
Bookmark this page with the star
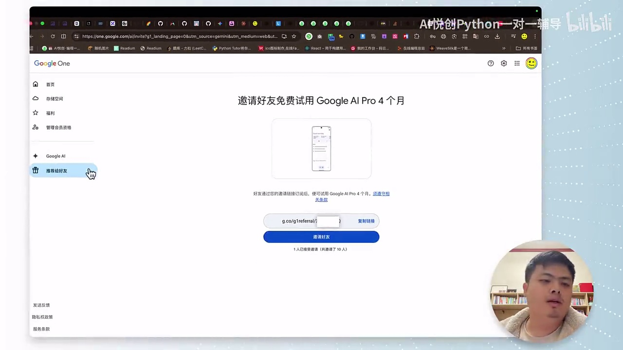coord(294,36)
